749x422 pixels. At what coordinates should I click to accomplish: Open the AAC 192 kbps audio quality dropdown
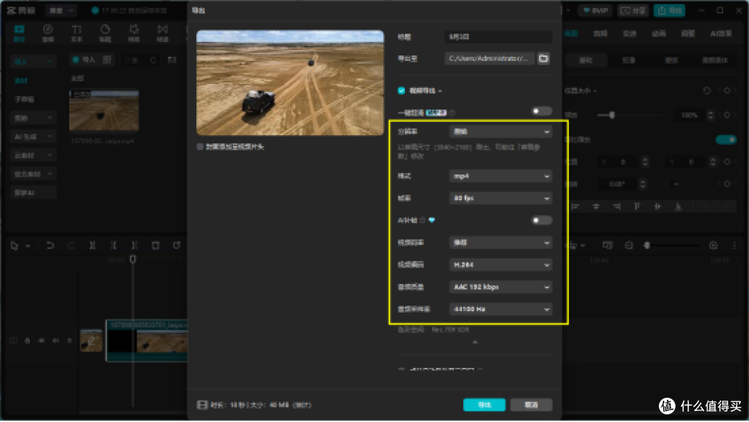[x=501, y=287]
